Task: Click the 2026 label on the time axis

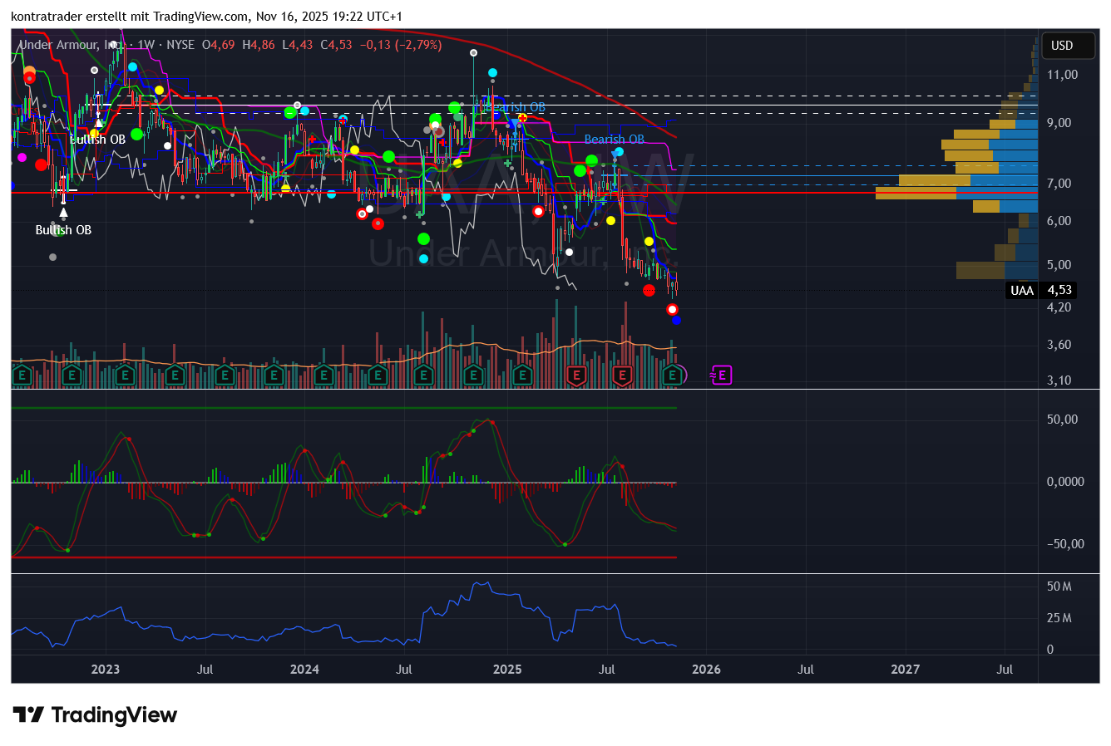Action: [706, 670]
